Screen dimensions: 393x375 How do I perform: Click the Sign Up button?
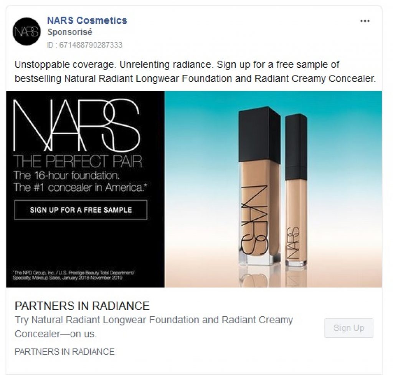(348, 328)
